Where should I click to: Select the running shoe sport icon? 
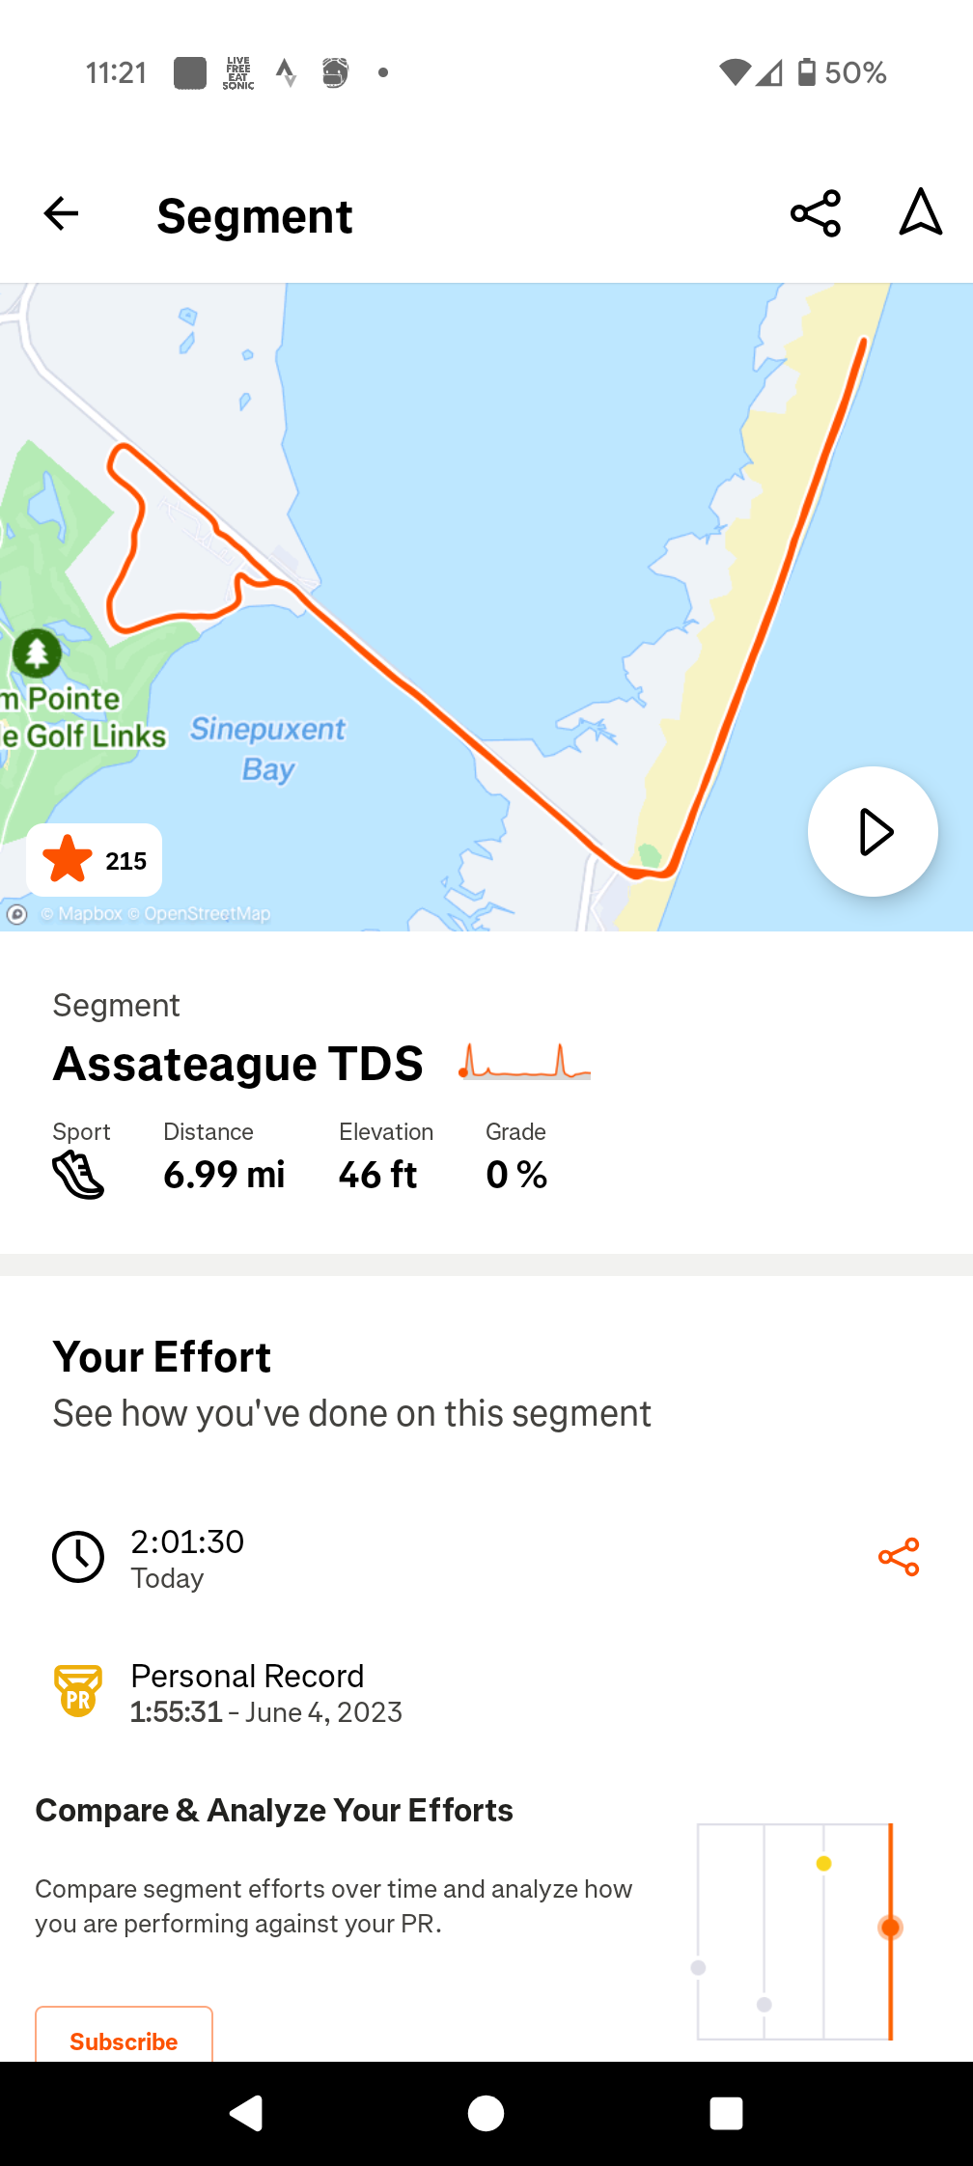pyautogui.click(x=77, y=1176)
